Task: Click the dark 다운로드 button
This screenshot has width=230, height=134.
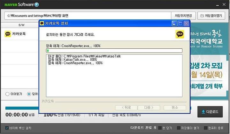Action: [210, 112]
